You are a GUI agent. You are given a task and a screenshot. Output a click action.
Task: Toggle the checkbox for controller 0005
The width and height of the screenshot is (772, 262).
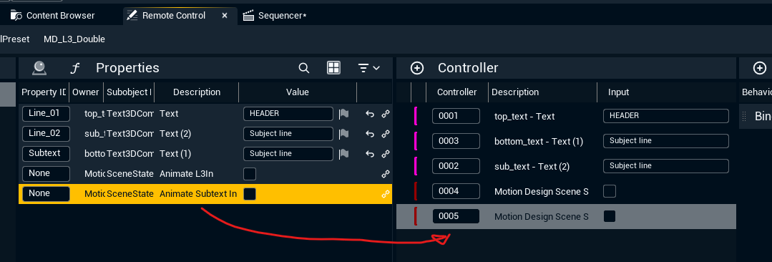tap(610, 216)
